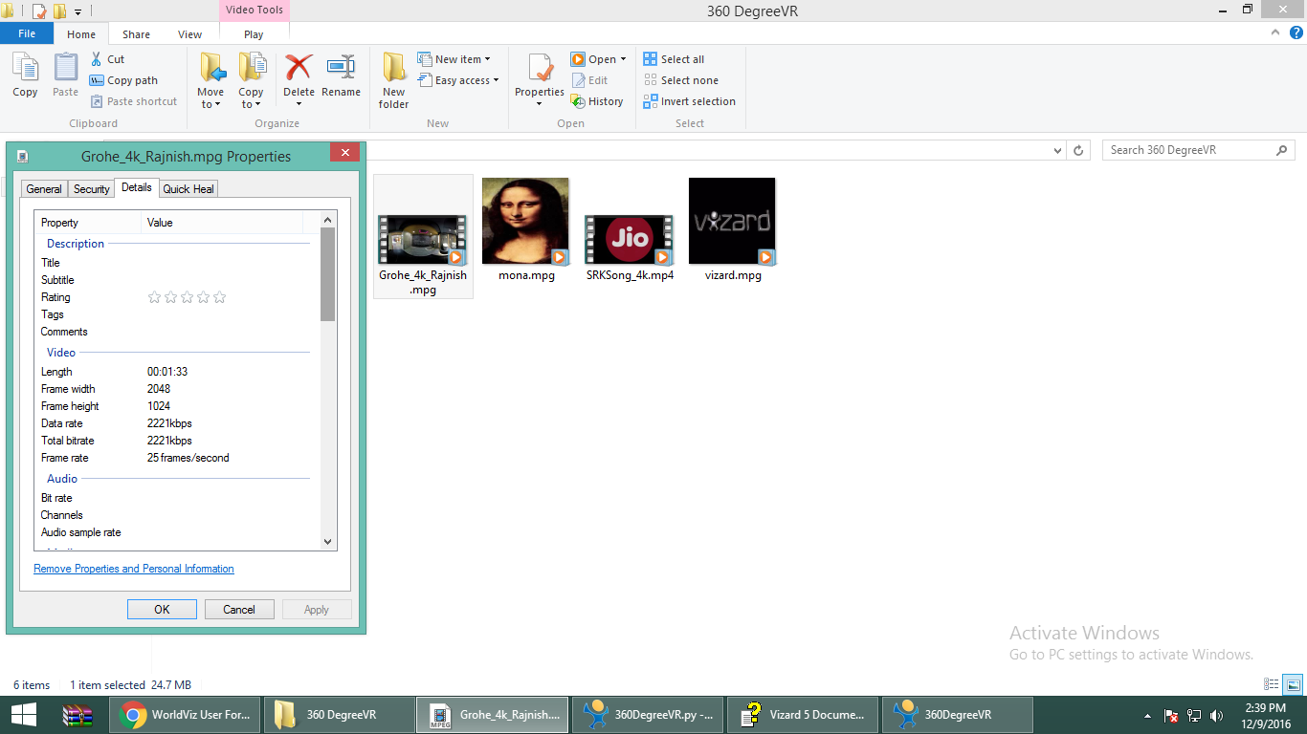The image size is (1307, 734).
Task: Switch to the Security tab in Properties
Action: pos(92,189)
